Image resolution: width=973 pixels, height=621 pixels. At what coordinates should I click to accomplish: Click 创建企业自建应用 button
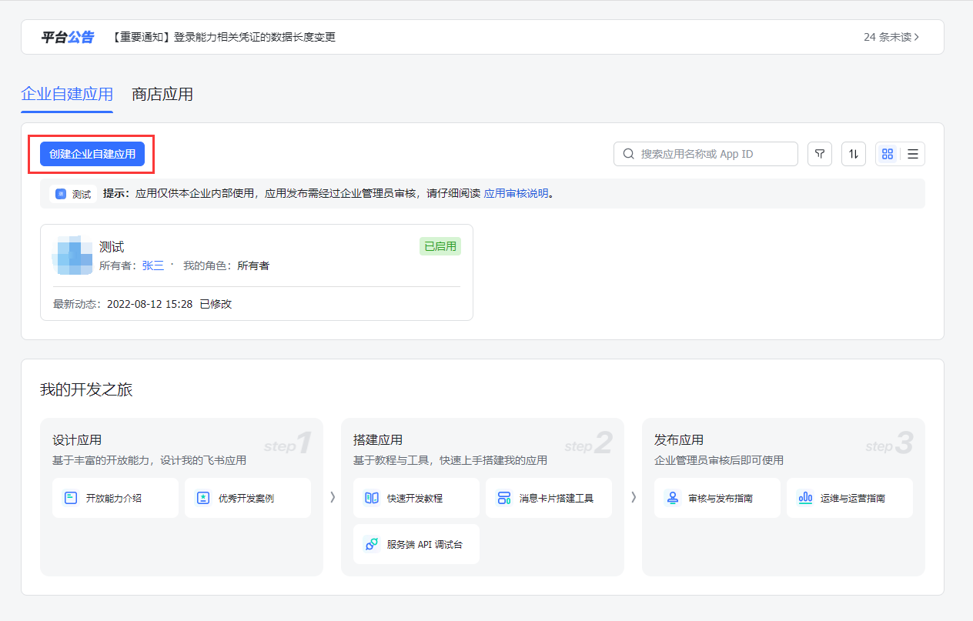coord(92,154)
